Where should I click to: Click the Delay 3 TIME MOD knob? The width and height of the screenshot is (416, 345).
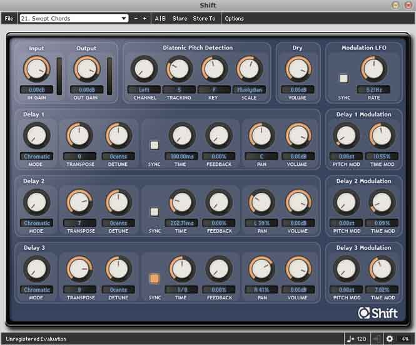(x=382, y=269)
